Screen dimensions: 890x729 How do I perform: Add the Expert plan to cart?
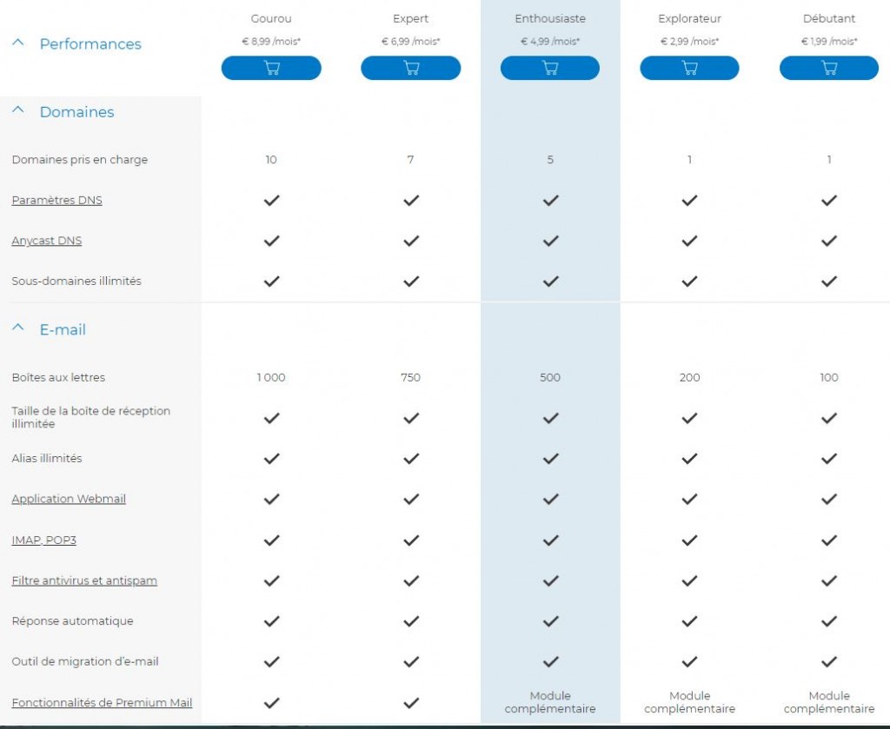click(411, 68)
